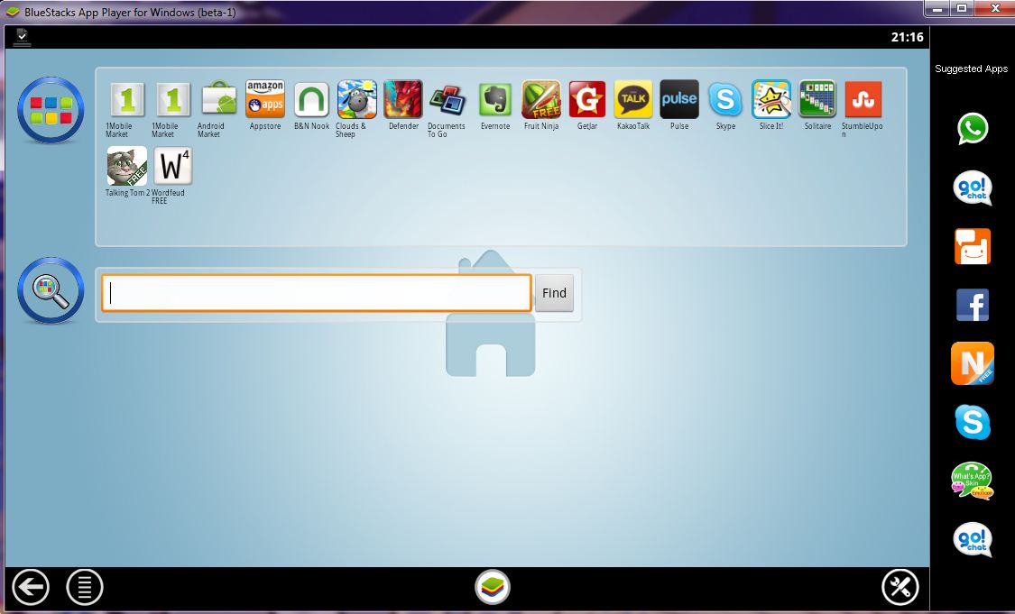Open Wordfeud FREE app
Viewport: 1015px width, 614px height.
[x=173, y=166]
